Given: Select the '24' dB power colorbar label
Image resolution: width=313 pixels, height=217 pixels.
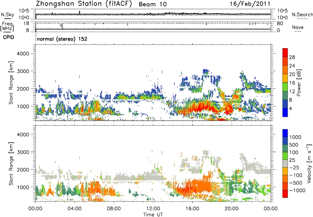Looking at the screenshot, I should tap(292, 66).
